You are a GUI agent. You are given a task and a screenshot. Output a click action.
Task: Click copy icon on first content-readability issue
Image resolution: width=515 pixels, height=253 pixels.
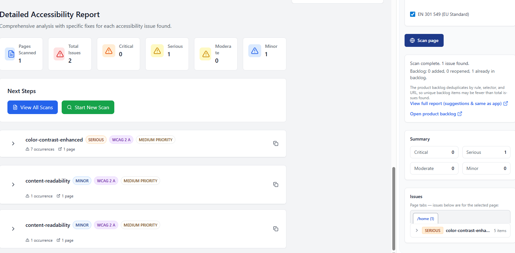[x=275, y=184]
